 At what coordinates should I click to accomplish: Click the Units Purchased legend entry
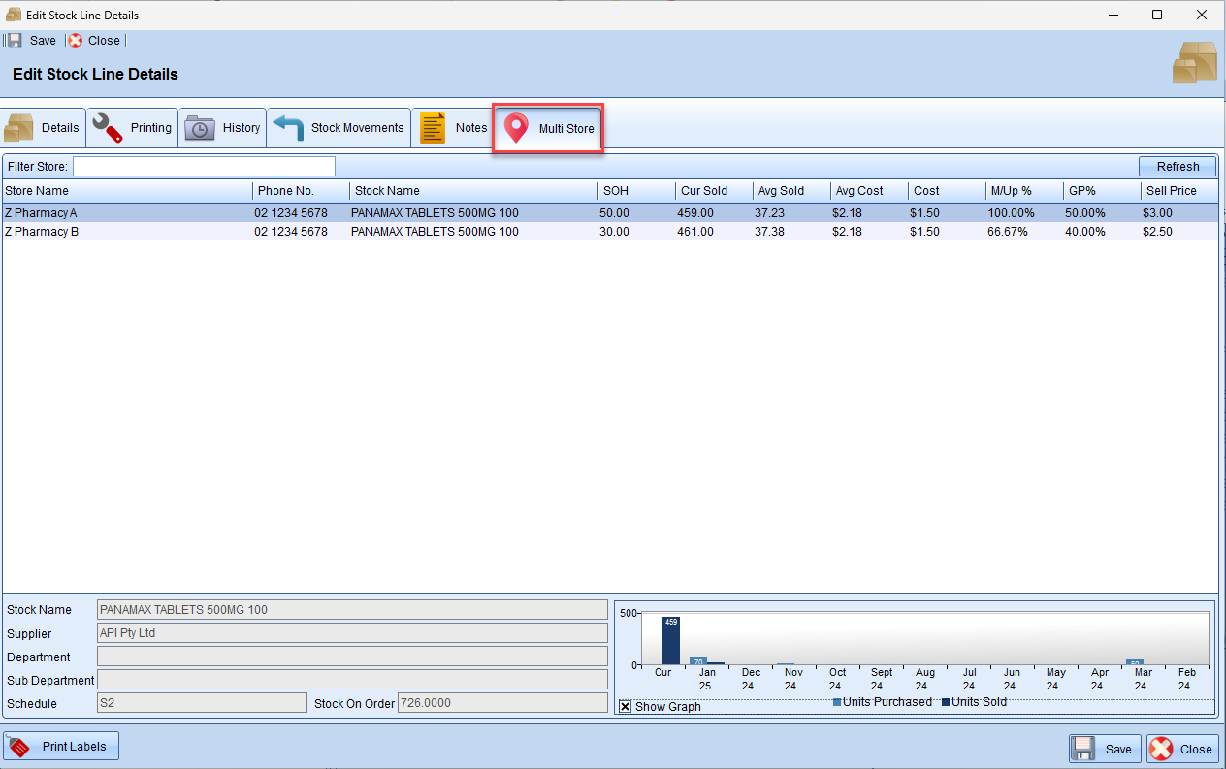tap(883, 702)
